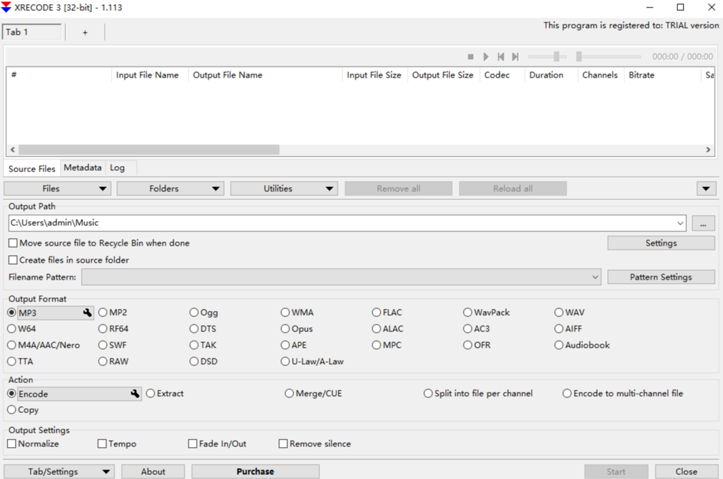This screenshot has height=479, width=723.
Task: Click the next track icon
Action: click(515, 56)
